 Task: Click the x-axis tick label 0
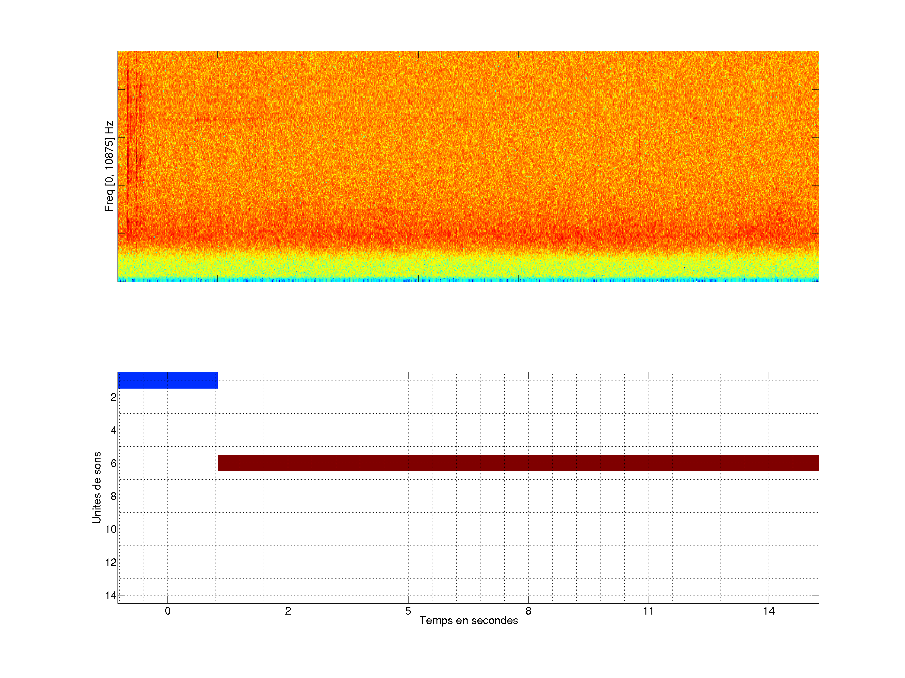(168, 611)
